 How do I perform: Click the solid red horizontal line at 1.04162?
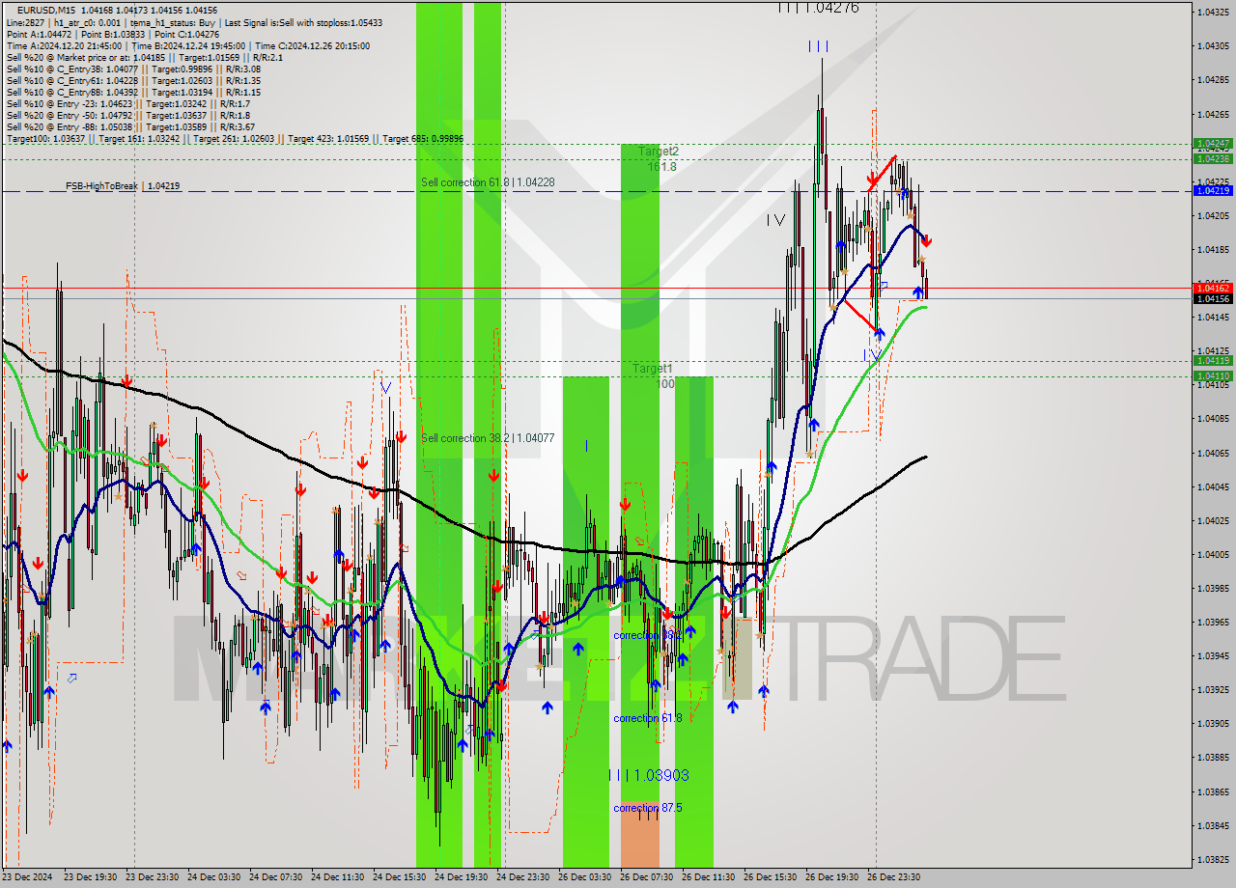597,288
